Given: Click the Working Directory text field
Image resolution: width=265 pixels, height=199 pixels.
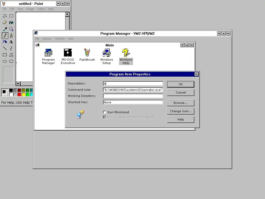Looking at the screenshot, I should tap(133, 96).
